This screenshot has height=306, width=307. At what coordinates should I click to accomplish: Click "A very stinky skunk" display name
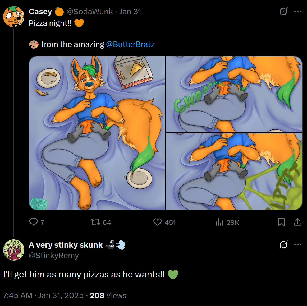(x=66, y=245)
